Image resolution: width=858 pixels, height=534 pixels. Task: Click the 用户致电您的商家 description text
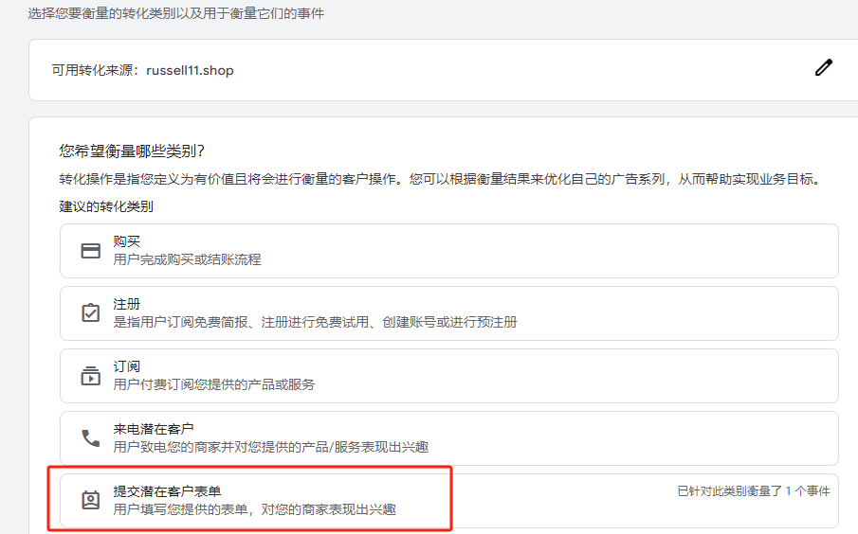tap(277, 447)
